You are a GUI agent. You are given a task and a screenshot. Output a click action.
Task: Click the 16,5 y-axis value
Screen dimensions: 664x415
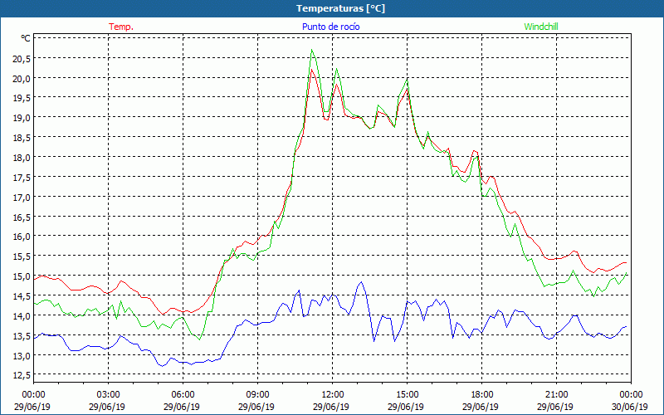(x=22, y=217)
